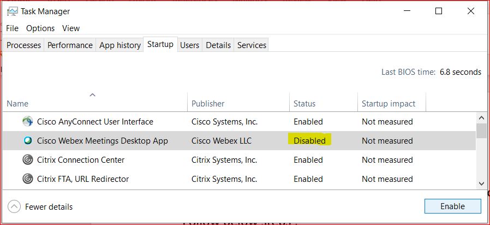This screenshot has height=225, width=490.
Task: Click the scrollbar down arrow
Action: coord(481,183)
